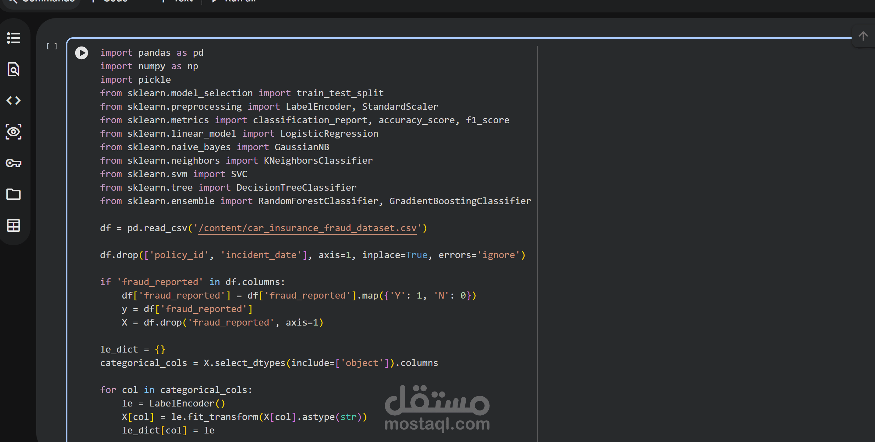Open the Secrets key icon
Screen dimensions: 875x442
click(13, 163)
